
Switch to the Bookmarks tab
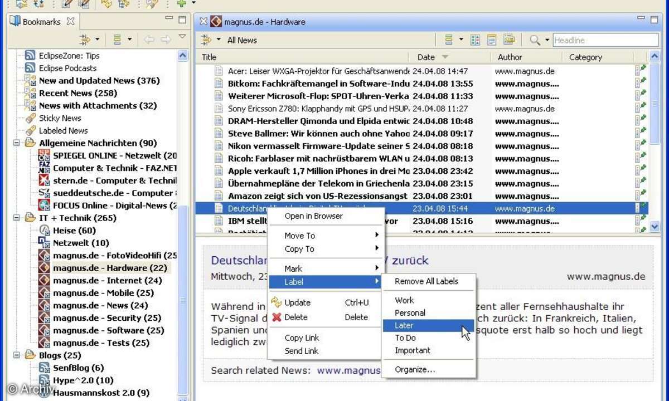click(41, 22)
